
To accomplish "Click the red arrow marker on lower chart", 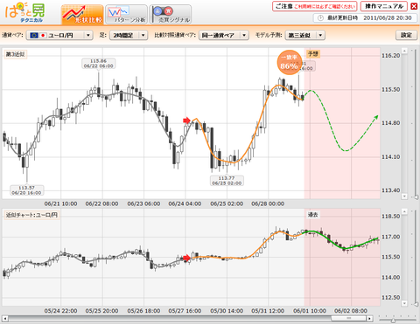I will [x=186, y=258].
